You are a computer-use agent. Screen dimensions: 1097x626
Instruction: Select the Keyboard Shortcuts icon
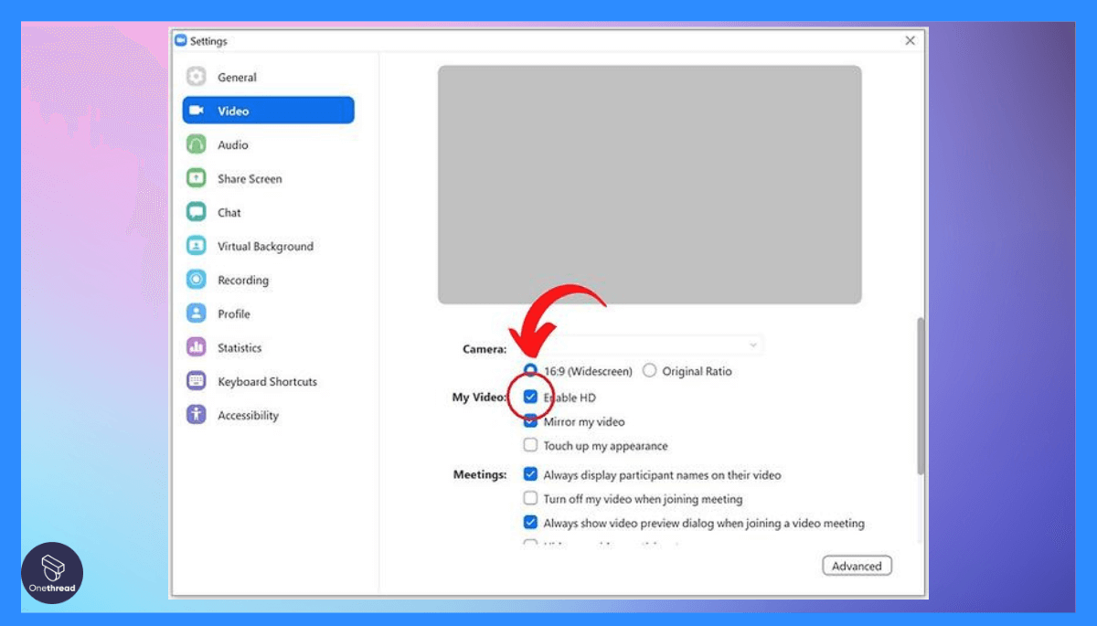tap(196, 381)
